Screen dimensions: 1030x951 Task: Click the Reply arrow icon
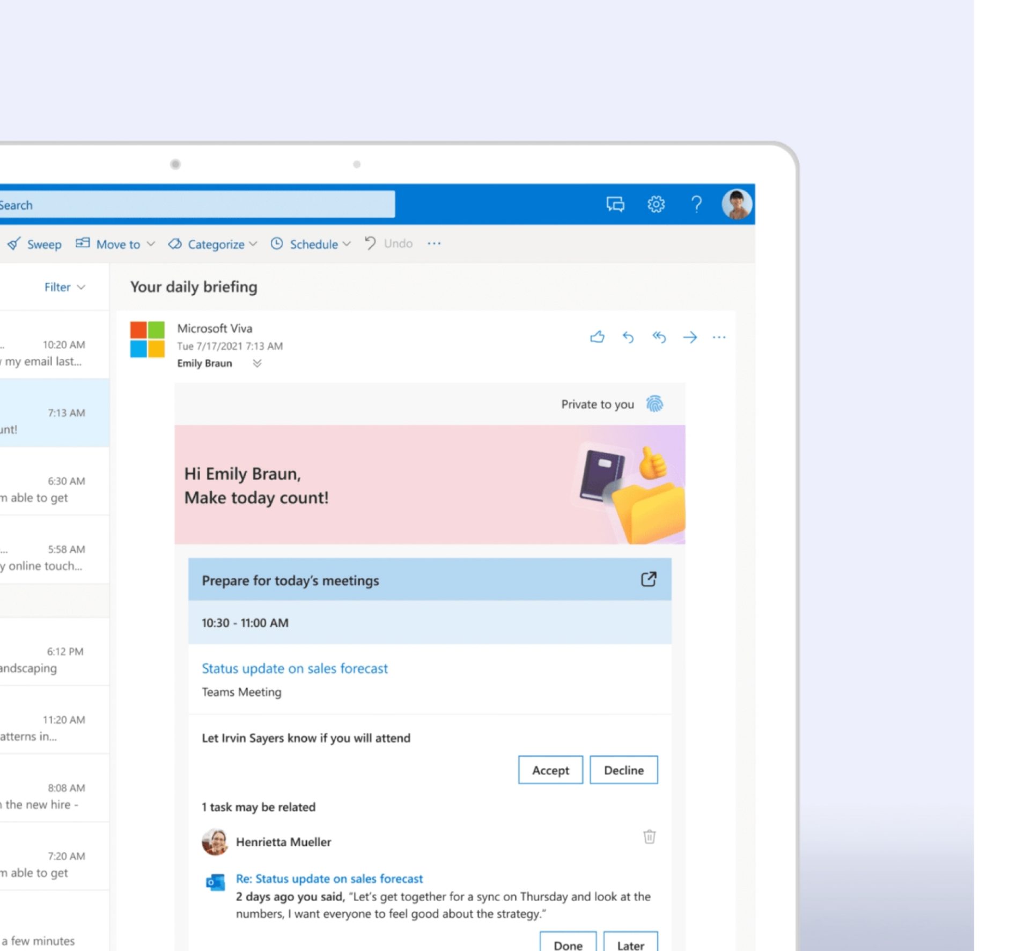(628, 337)
